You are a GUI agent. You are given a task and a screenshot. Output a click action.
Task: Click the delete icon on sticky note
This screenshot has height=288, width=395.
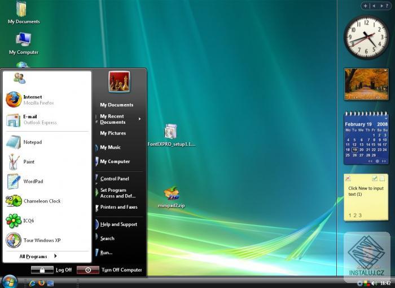(348, 178)
